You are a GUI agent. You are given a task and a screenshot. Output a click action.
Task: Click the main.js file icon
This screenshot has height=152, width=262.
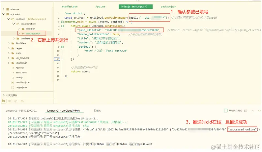(x=13, y=78)
